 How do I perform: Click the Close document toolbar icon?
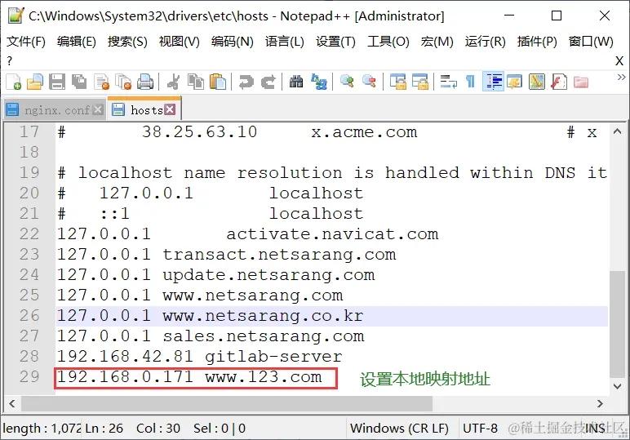point(102,82)
